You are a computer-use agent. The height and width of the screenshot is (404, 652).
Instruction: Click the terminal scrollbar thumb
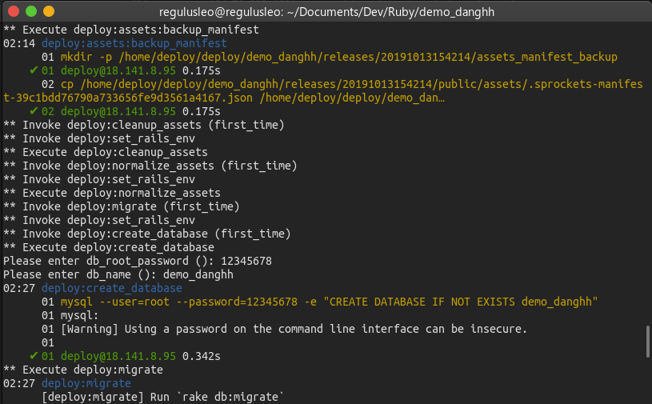(x=647, y=342)
